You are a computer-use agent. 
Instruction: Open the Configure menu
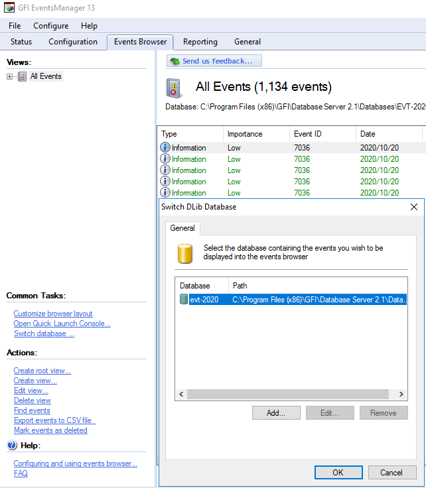(x=50, y=25)
